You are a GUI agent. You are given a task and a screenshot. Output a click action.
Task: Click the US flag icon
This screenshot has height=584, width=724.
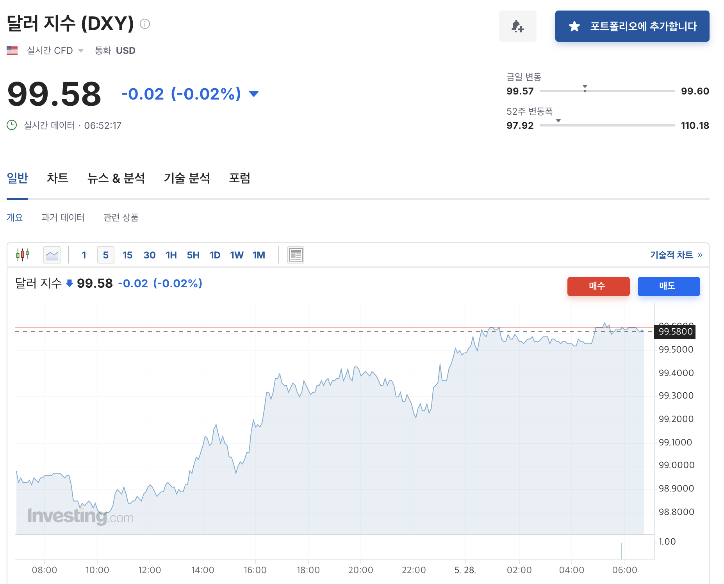point(12,50)
